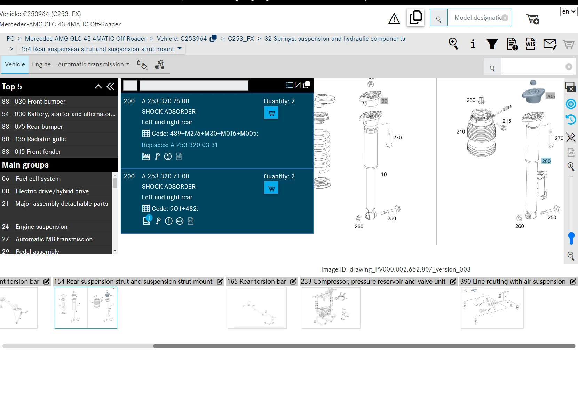Click key icon under A 253 320 71 00

pos(158,221)
